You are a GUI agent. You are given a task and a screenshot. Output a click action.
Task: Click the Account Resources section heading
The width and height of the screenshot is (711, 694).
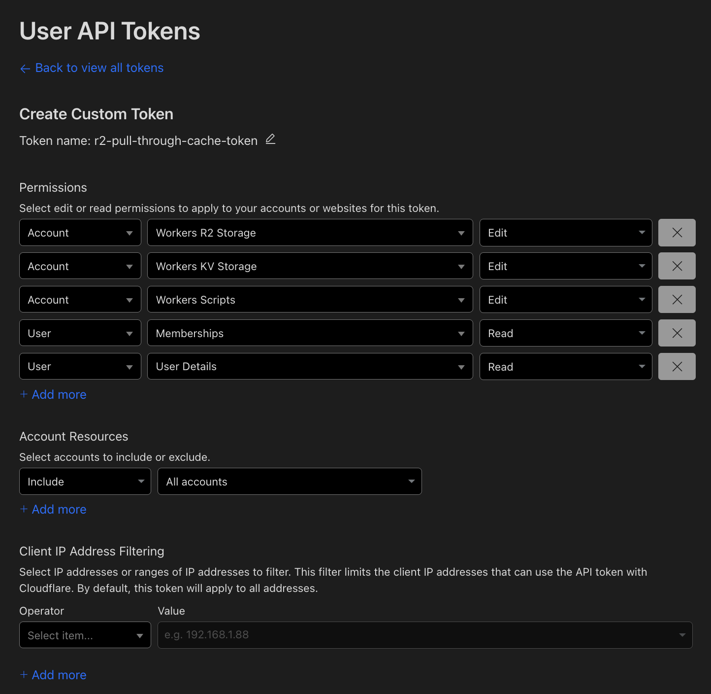point(74,437)
